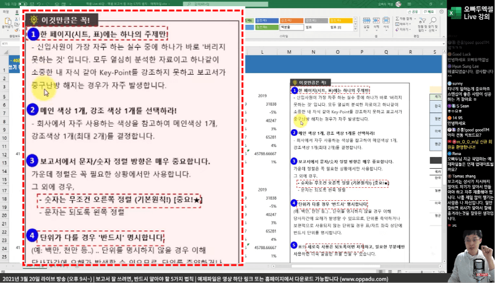Image resolution: width=495 pixels, height=283 pixels.
Task: Open the AutoSum dropdown arrow
Action: [414, 19]
